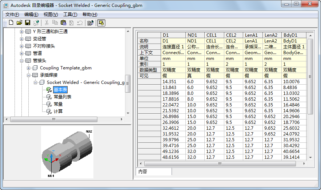Open the 视图(V) menu

pos(51,15)
